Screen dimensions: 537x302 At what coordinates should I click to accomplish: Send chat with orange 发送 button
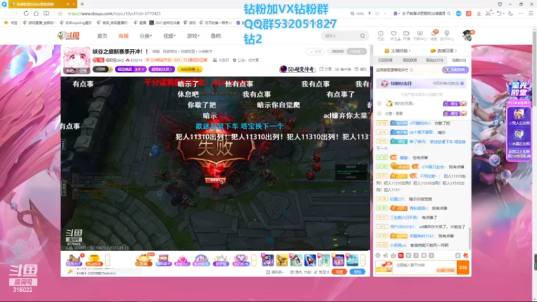(463, 267)
